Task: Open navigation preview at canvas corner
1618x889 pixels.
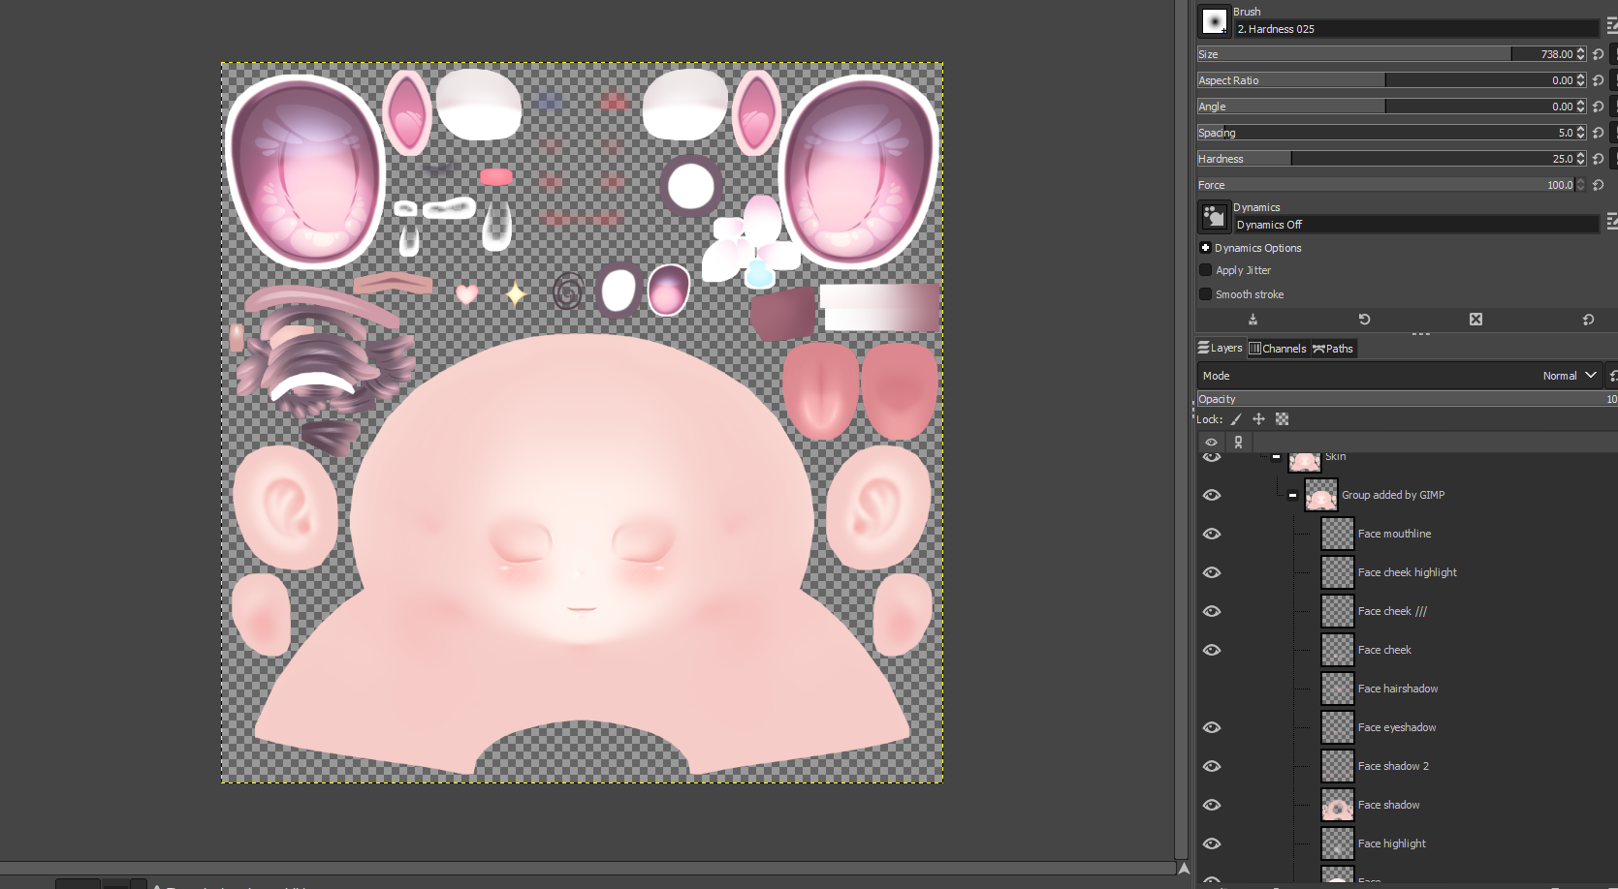Action: 1183,868
